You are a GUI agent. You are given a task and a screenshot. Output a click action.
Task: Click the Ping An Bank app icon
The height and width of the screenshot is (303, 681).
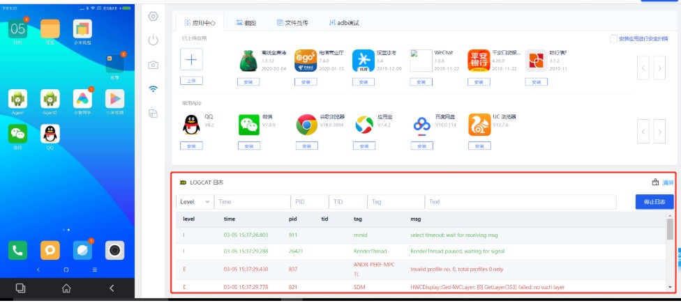click(x=479, y=61)
